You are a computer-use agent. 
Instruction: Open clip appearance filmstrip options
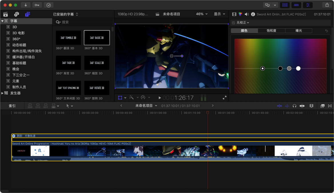[311, 106]
